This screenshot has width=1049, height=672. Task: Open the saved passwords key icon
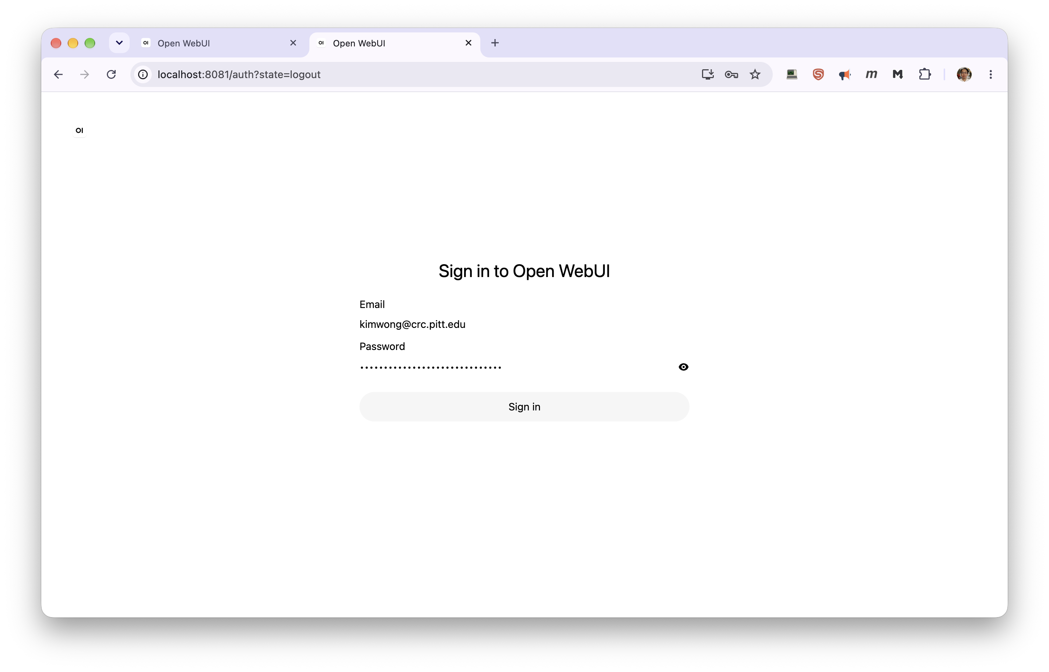tap(732, 75)
